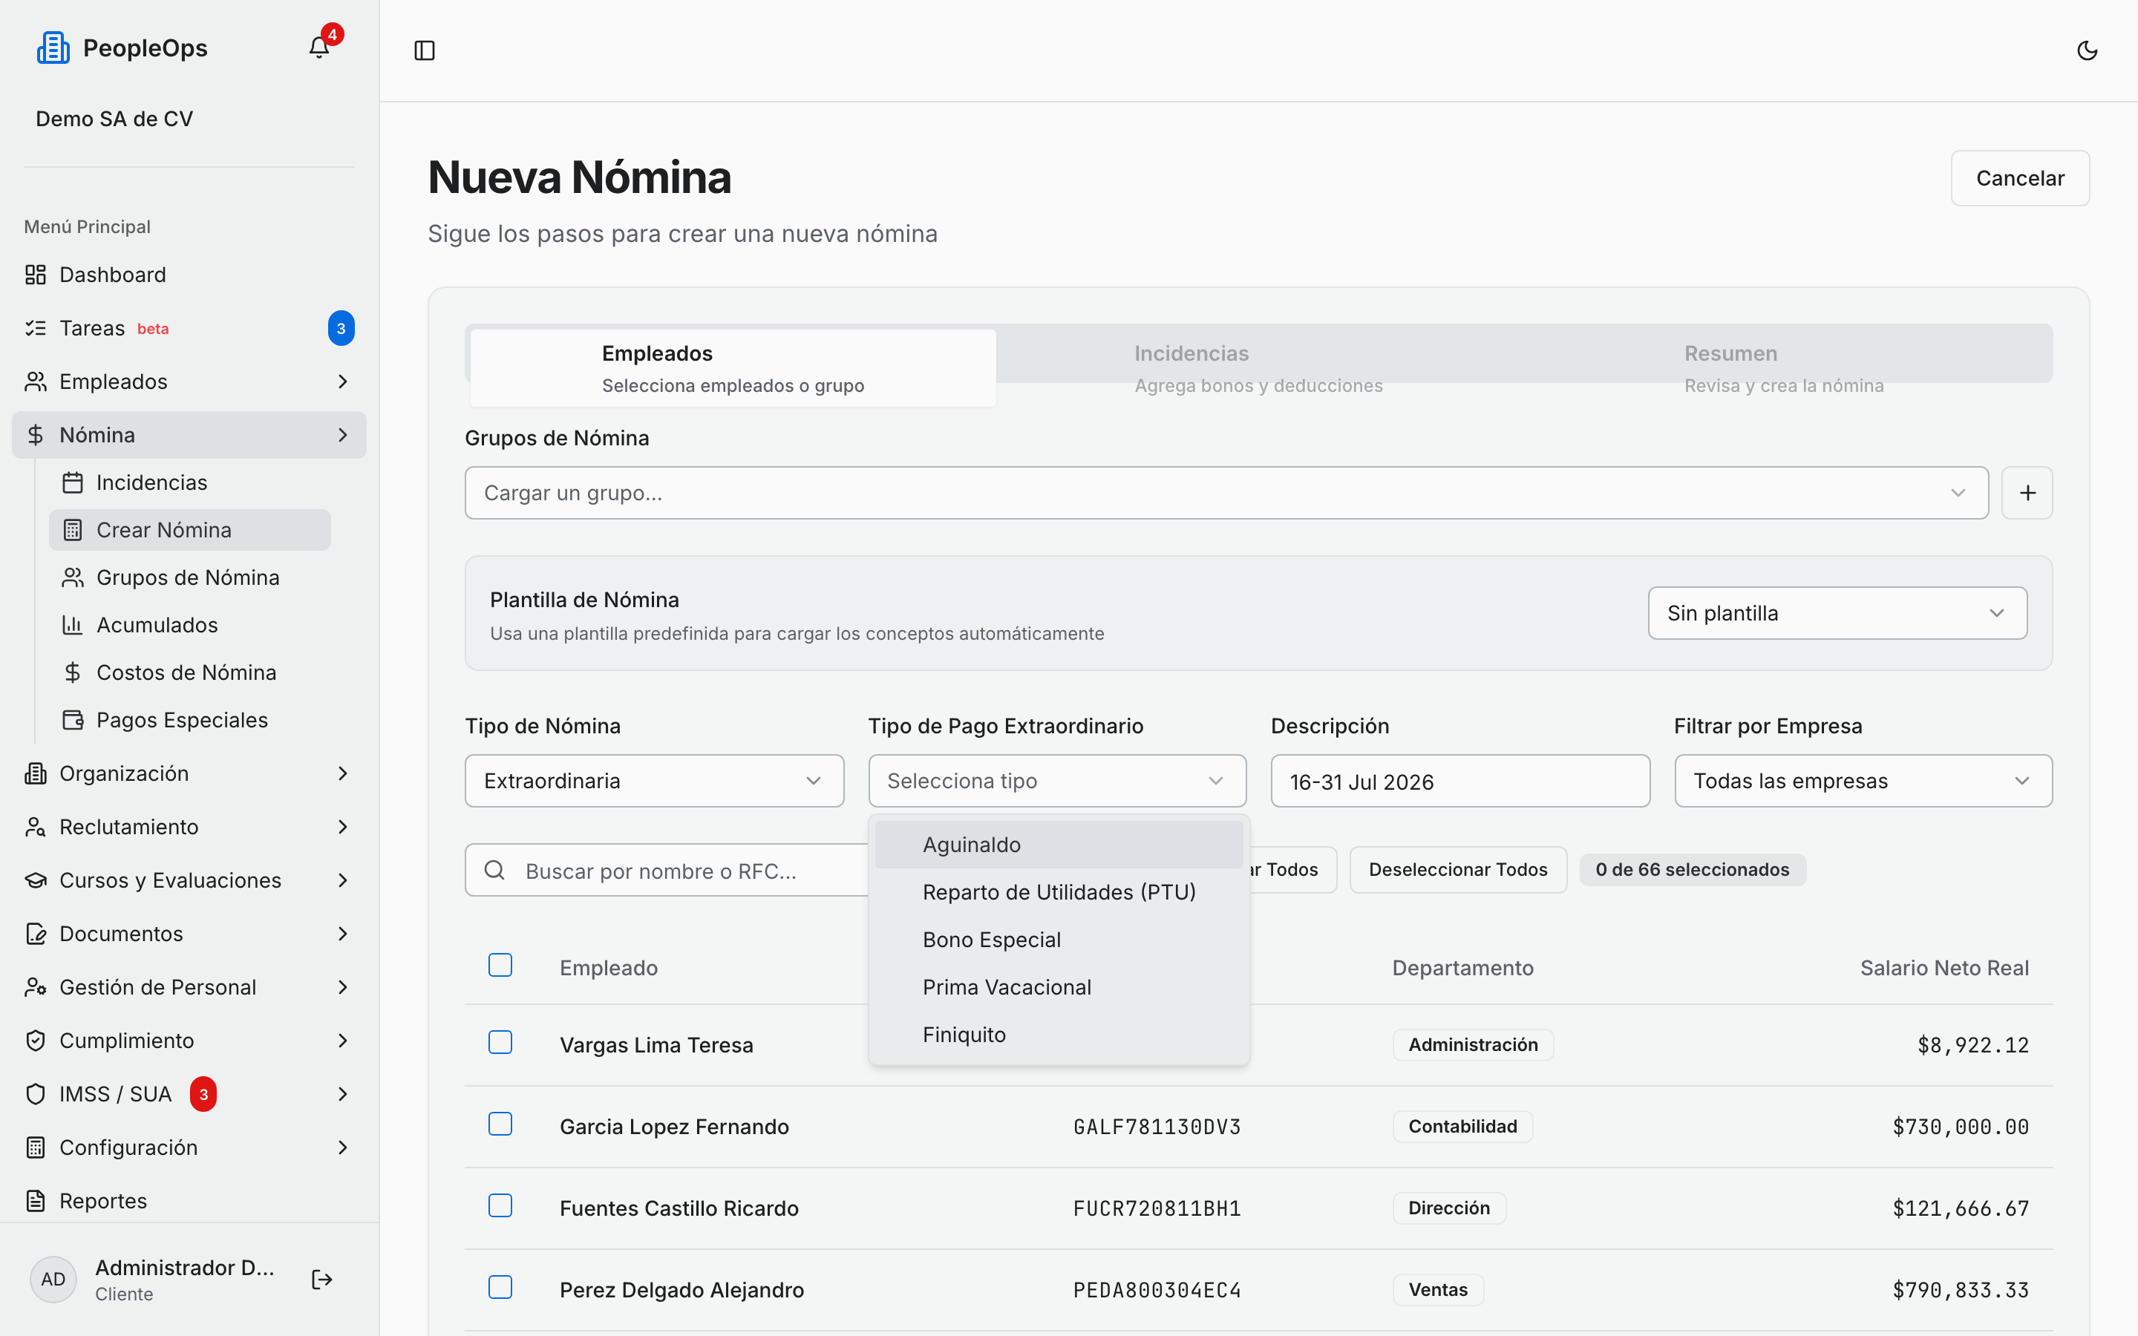The width and height of the screenshot is (2138, 1336).
Task: Click the logout icon beside Administrador
Action: pos(321,1280)
